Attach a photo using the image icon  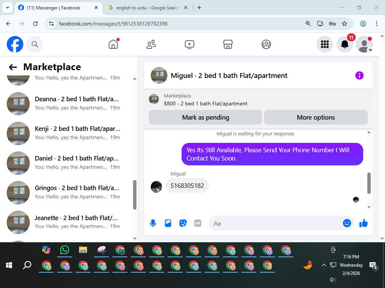point(168,223)
